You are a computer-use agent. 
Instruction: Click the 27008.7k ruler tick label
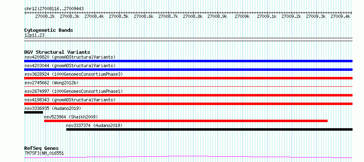point(169,16)
